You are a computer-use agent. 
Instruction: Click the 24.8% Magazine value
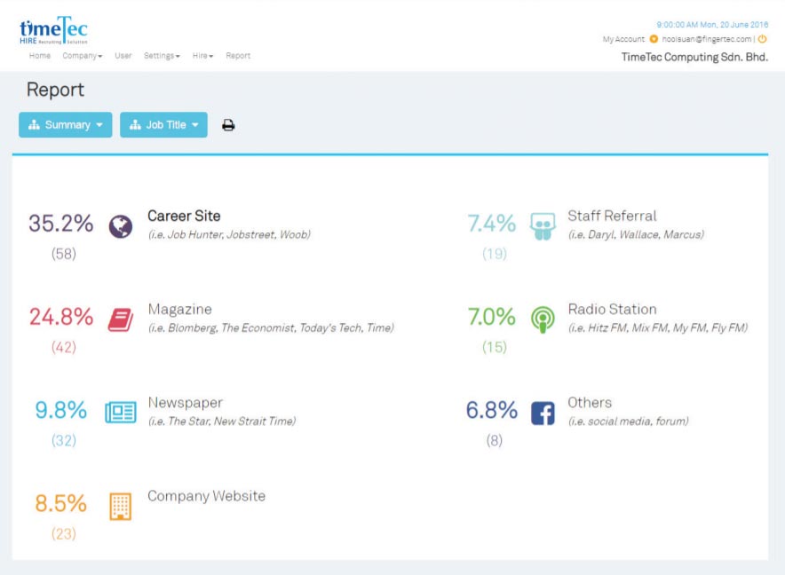coord(61,317)
